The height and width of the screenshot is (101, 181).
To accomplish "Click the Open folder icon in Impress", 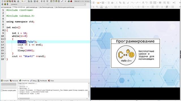I will 98,3.
